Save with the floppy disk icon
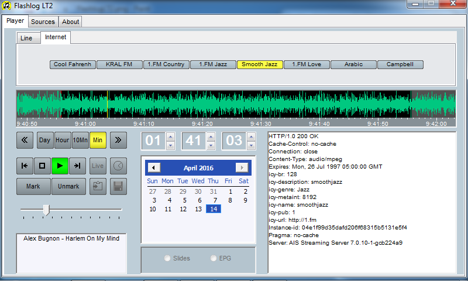468x281 pixels. click(x=118, y=186)
